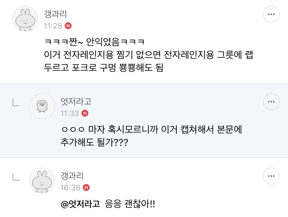
Task: Open more options for the 11:28 comment
Action: pyautogui.click(x=271, y=14)
